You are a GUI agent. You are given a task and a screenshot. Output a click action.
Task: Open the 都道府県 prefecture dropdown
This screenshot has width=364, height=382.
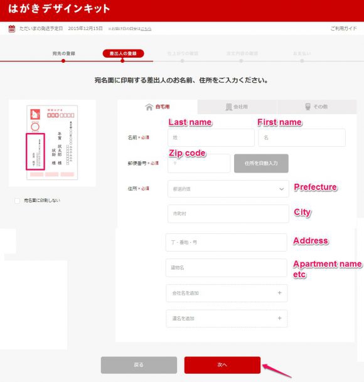[228, 189]
